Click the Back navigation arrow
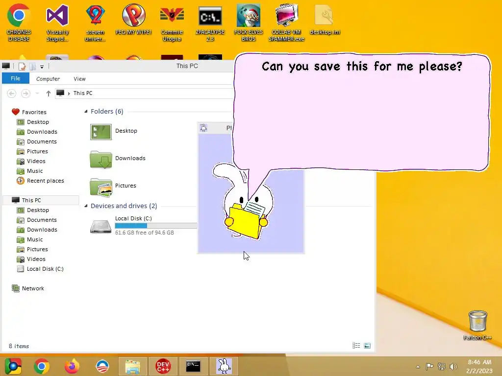Viewport: 502px width, 376px height. click(12, 94)
